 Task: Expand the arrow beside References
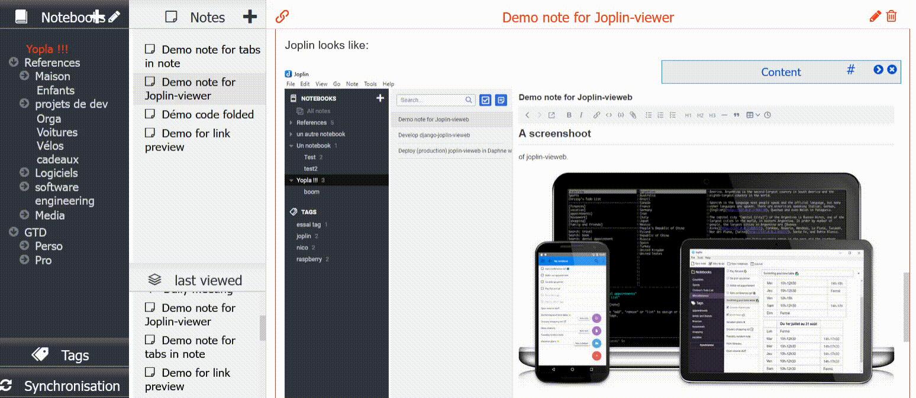(x=14, y=62)
